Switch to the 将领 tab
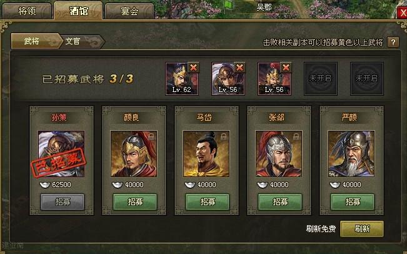The height and width of the screenshot is (254, 407). pyautogui.click(x=27, y=11)
